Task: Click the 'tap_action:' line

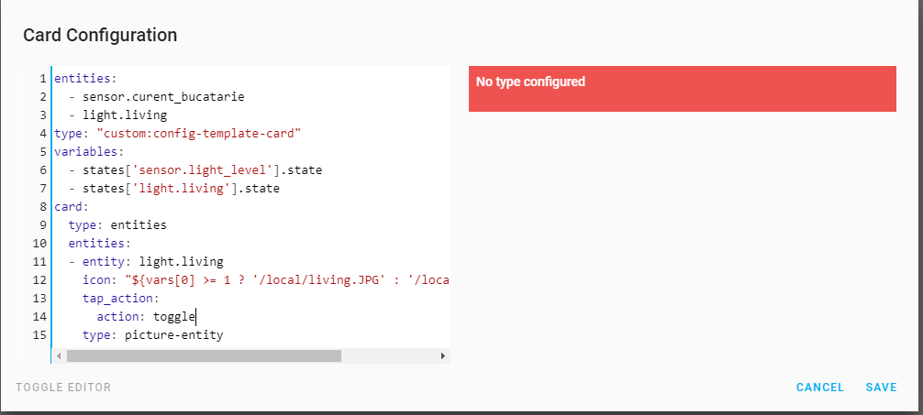Action: point(121,299)
